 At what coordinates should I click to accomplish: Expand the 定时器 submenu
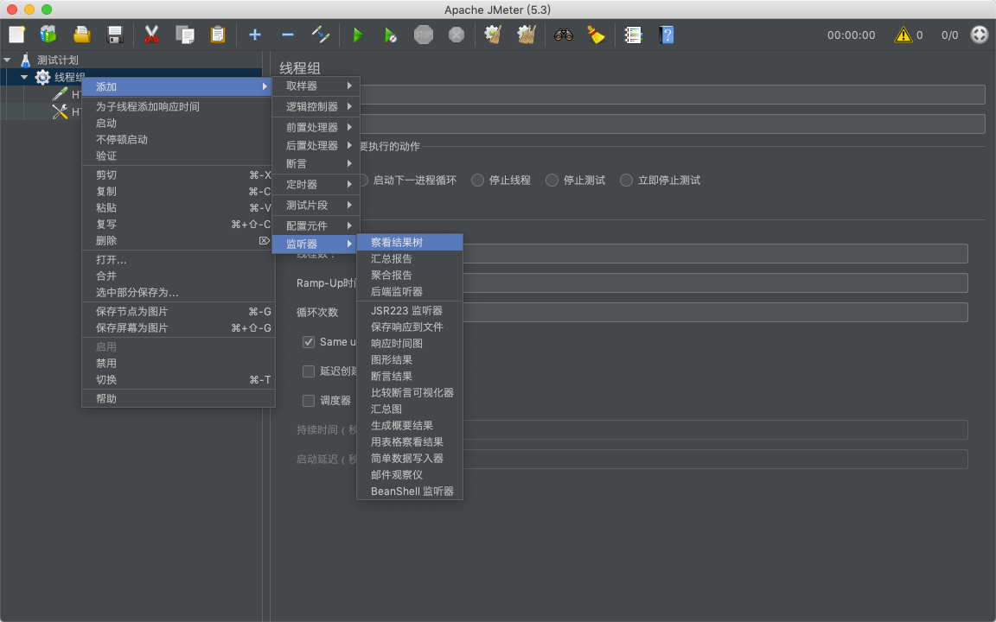tap(316, 185)
